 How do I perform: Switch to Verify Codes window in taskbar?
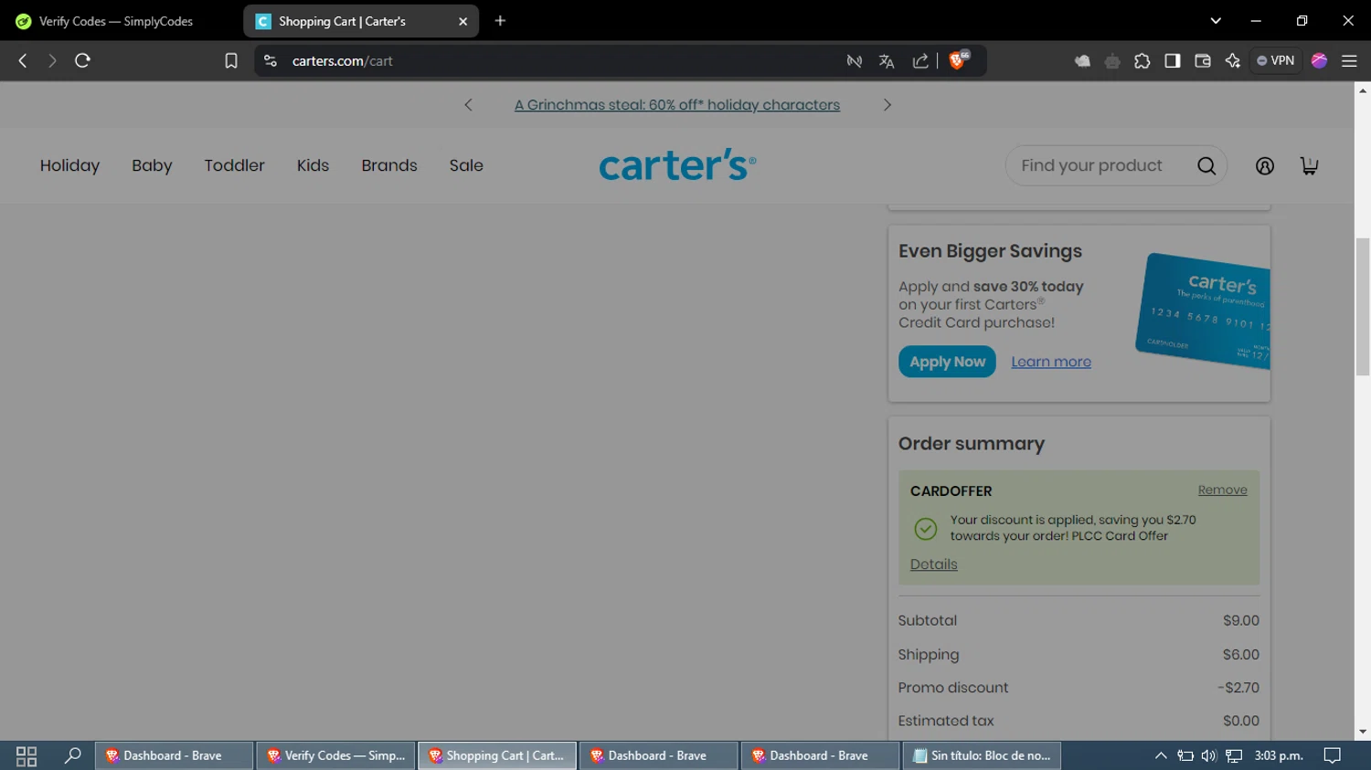coord(335,755)
